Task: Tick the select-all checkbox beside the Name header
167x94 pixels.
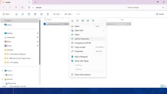Action: [x=45, y=20]
